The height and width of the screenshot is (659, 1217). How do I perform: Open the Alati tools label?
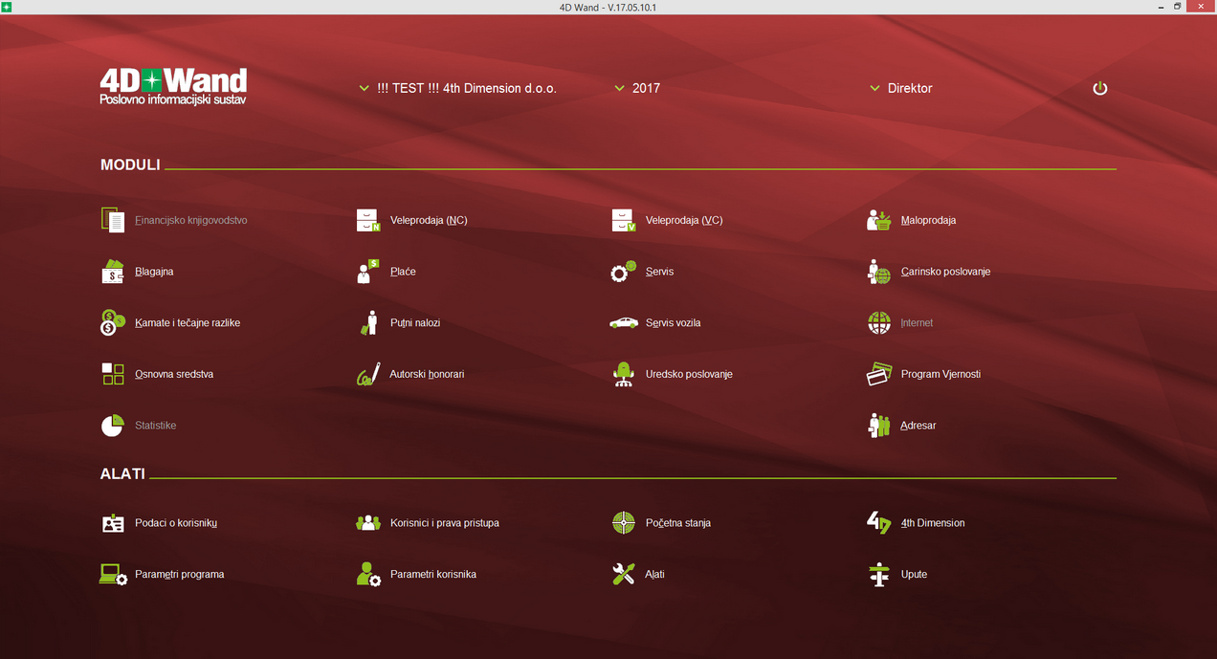coord(655,575)
